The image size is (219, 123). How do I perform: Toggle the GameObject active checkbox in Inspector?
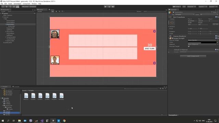173,12
